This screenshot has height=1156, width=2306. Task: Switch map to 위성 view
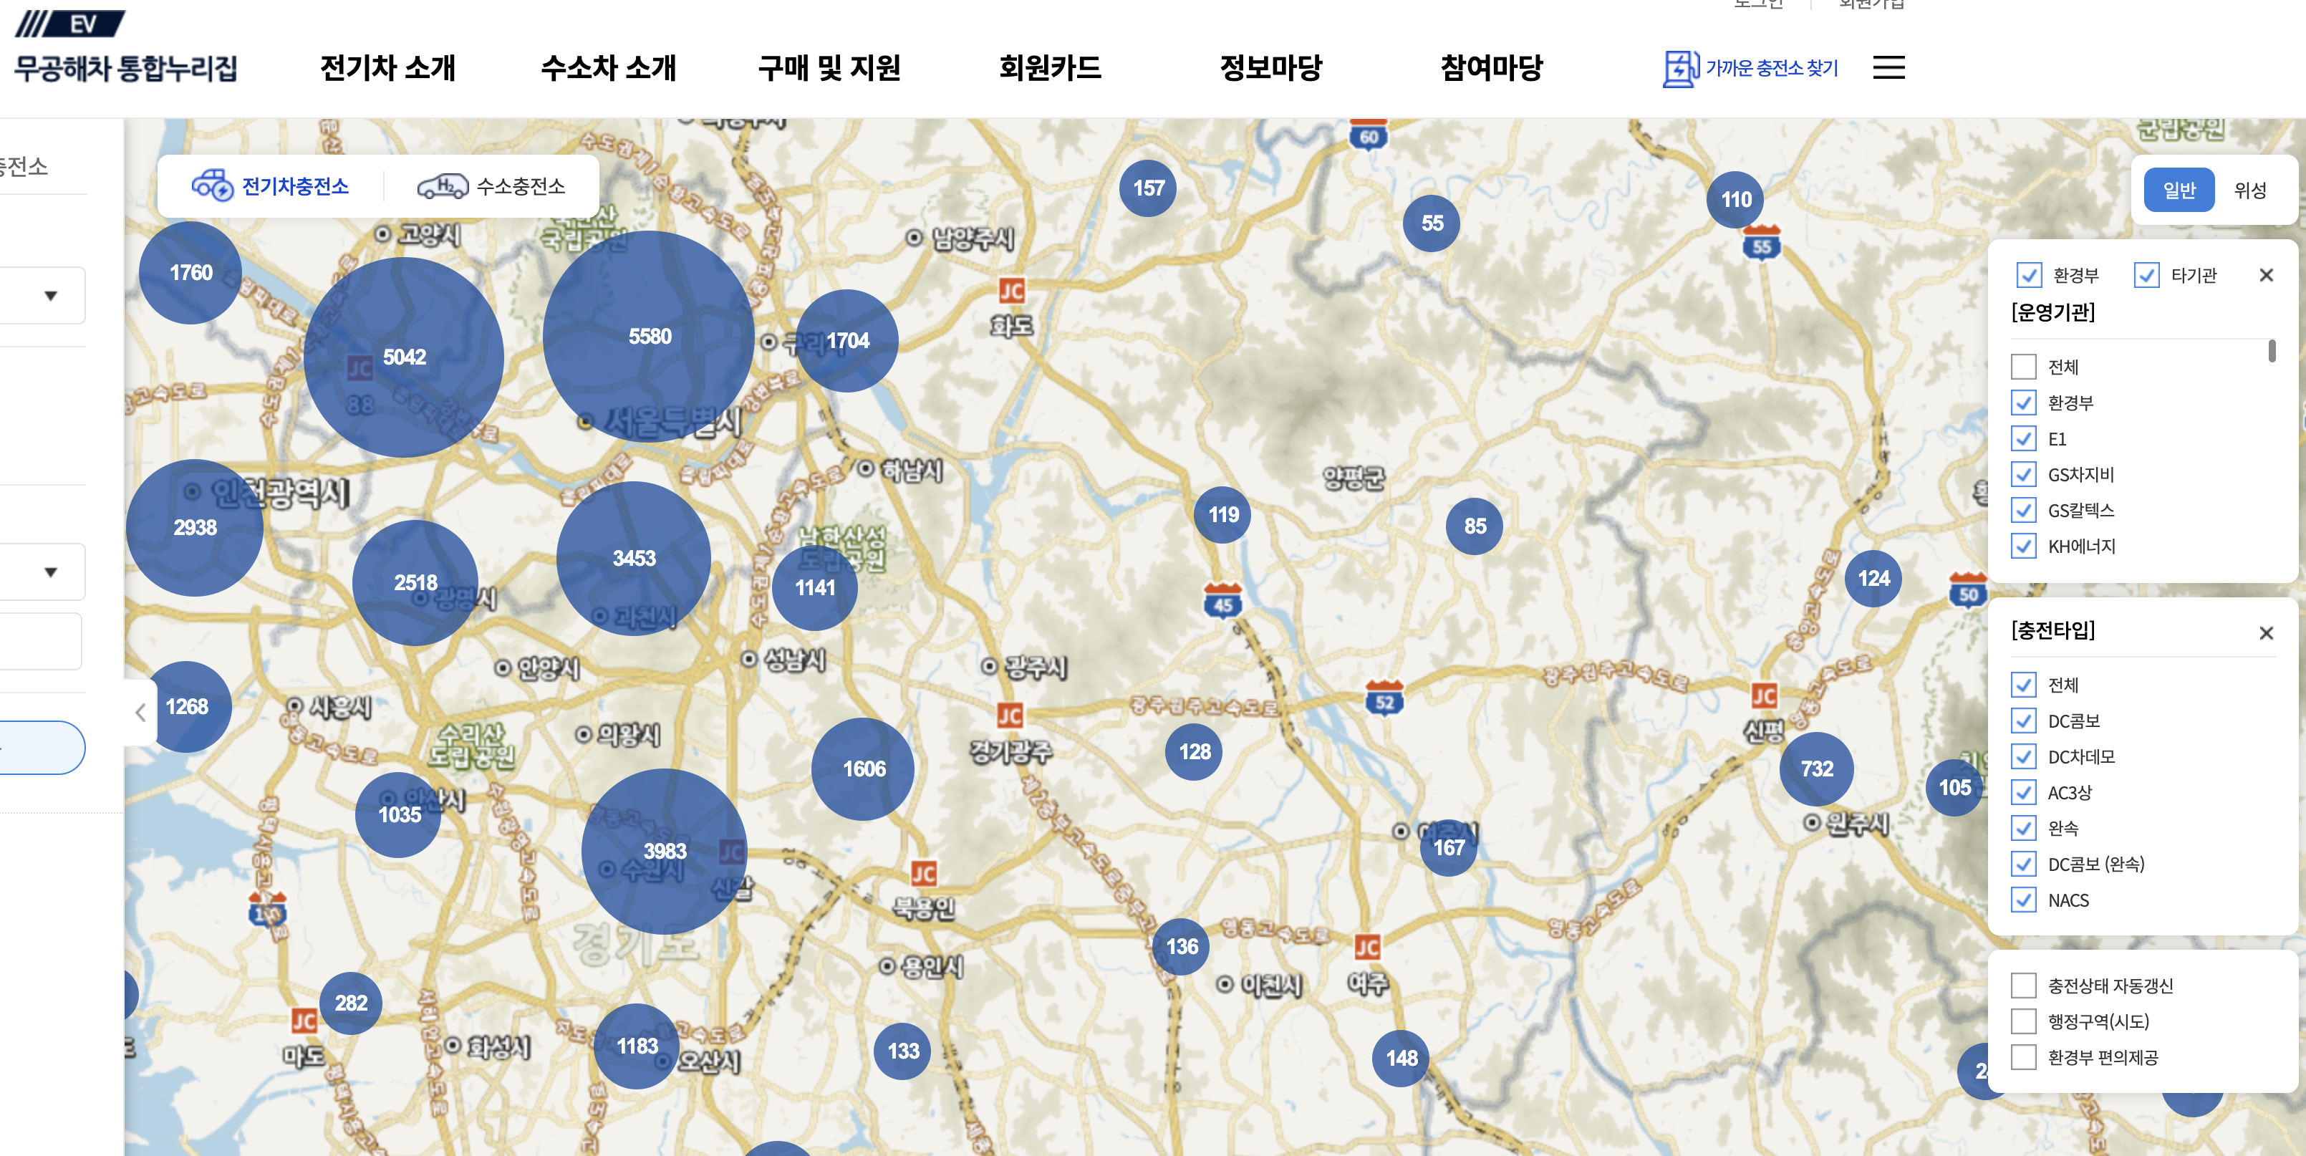(2249, 190)
